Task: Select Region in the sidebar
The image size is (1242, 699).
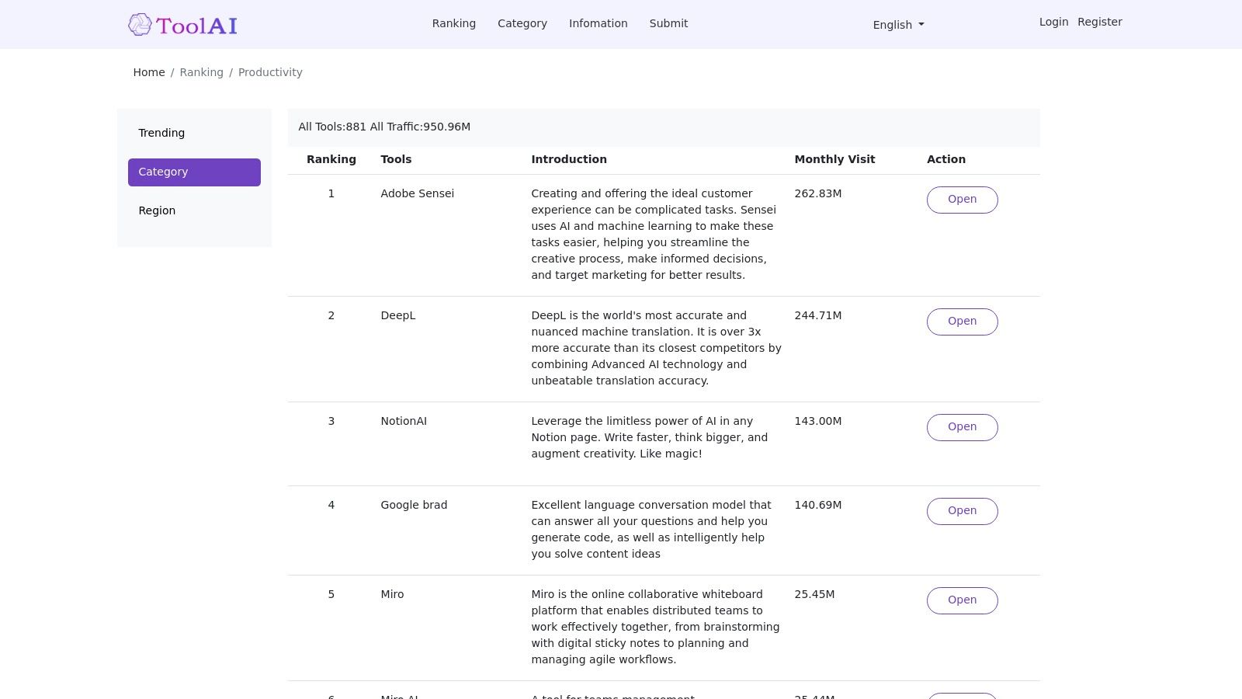Action: (x=194, y=210)
